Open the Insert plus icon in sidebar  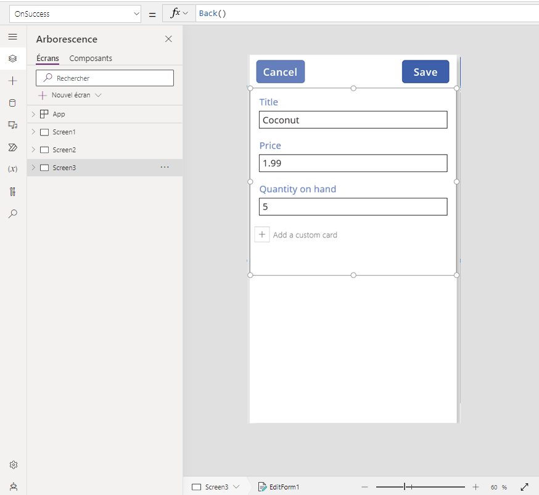click(x=13, y=81)
